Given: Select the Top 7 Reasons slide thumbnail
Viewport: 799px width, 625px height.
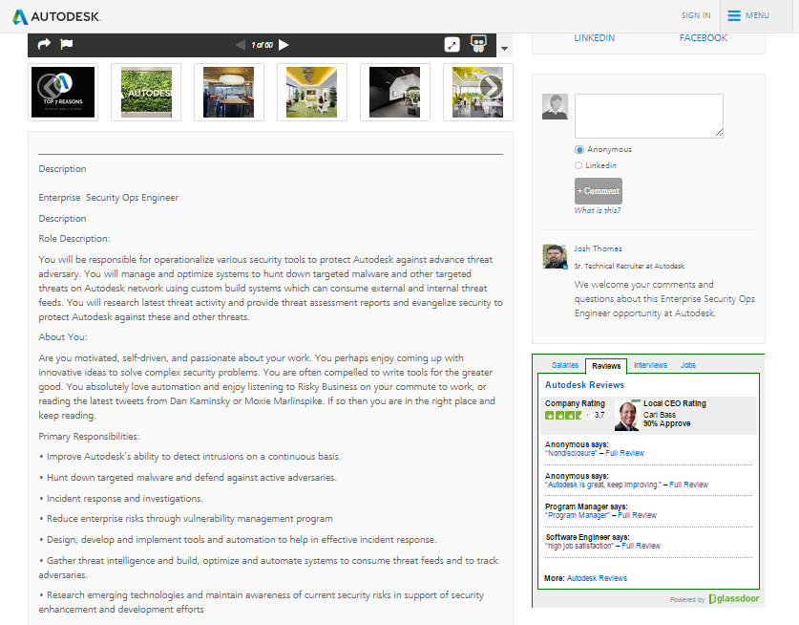Looking at the screenshot, I should click(x=63, y=92).
